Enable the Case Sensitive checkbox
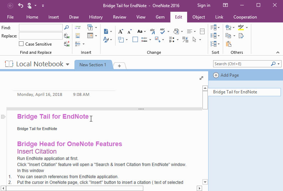The height and width of the screenshot is (191, 283). click(x=21, y=44)
